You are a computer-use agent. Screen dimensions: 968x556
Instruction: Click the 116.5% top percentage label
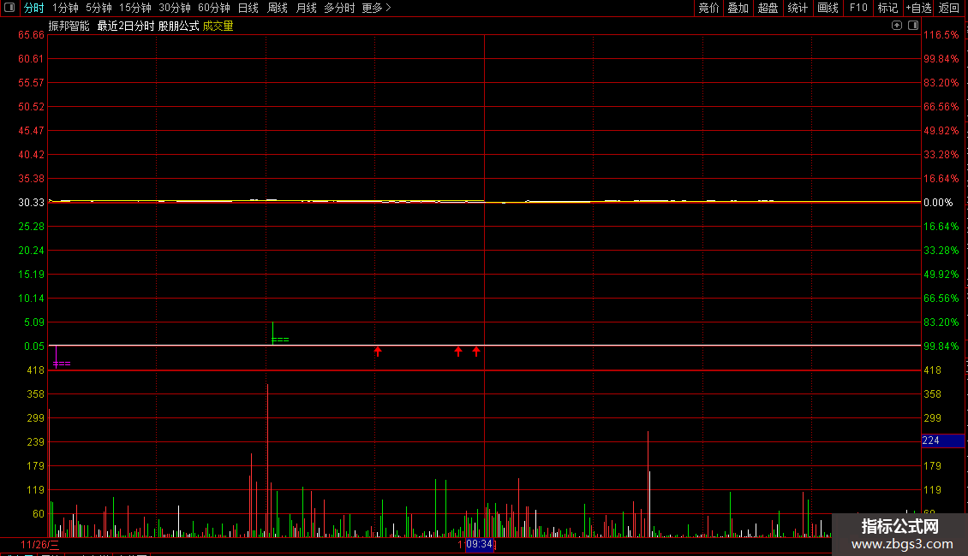pyautogui.click(x=941, y=35)
